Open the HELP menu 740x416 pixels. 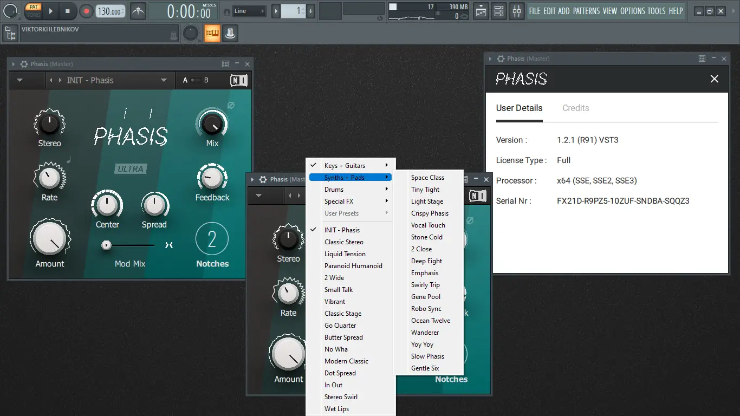pos(676,11)
